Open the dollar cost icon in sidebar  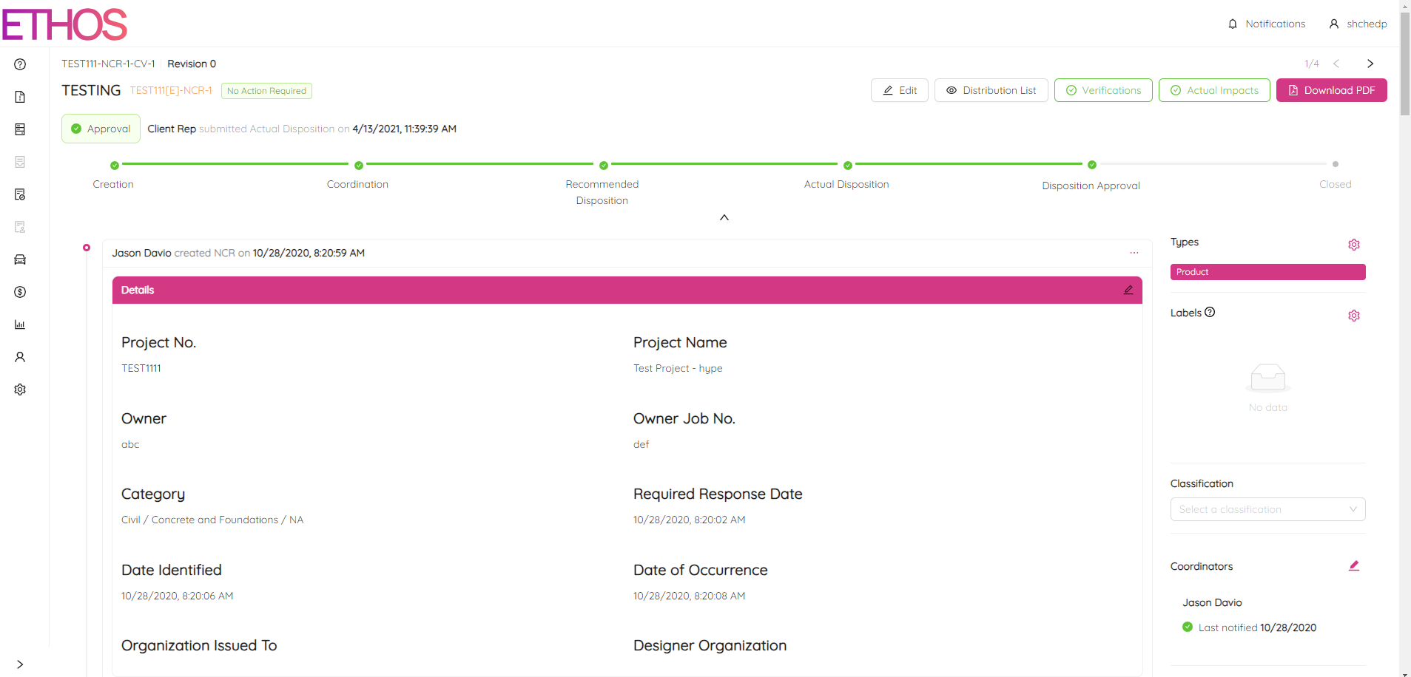(20, 292)
